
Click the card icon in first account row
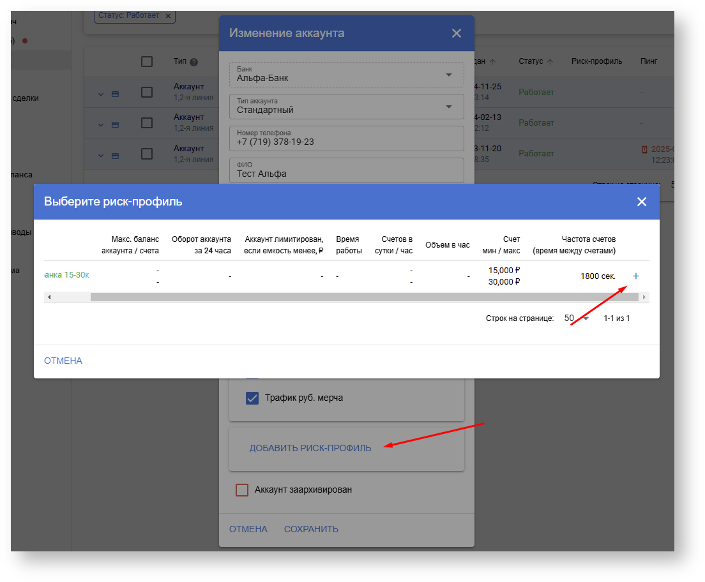pyautogui.click(x=115, y=94)
